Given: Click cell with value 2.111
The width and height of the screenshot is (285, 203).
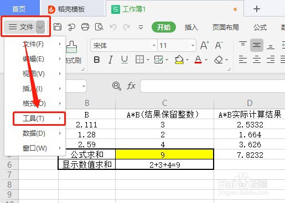Looking at the screenshot, I should (x=87, y=125).
